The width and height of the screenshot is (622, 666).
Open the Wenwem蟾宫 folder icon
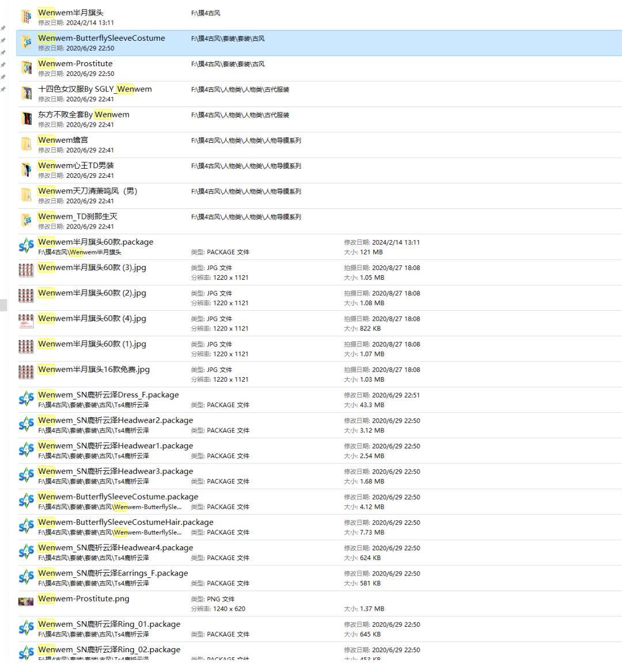coord(26,144)
